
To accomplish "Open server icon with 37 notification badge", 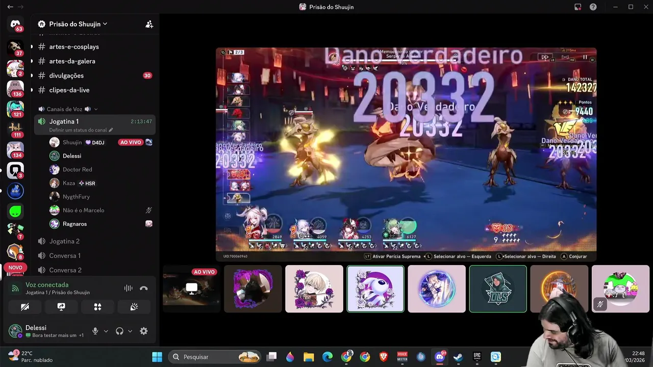I will (15, 47).
